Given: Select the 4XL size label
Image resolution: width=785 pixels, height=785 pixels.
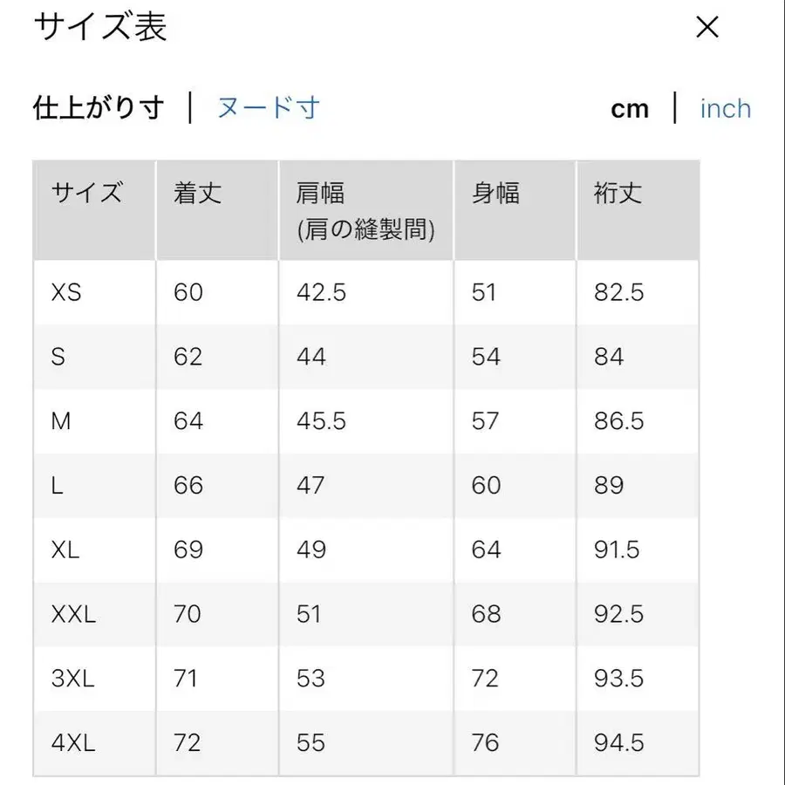Looking at the screenshot, I should (x=72, y=742).
